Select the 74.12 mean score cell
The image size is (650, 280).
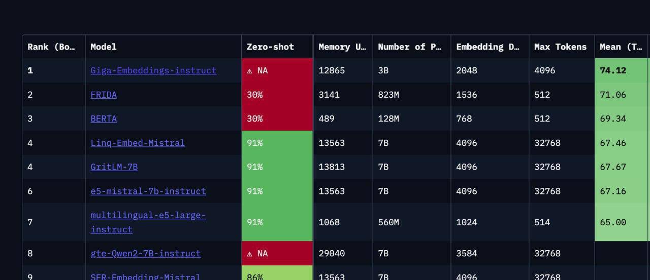[x=613, y=70]
